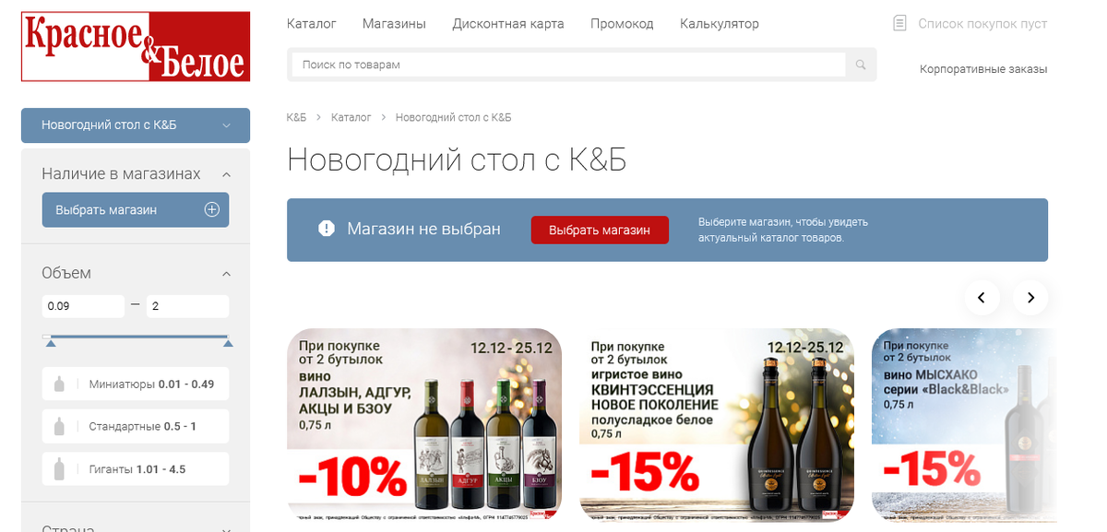This screenshot has width=1107, height=532.
Task: Show next promo banner with right arrow
Action: [x=1030, y=297]
